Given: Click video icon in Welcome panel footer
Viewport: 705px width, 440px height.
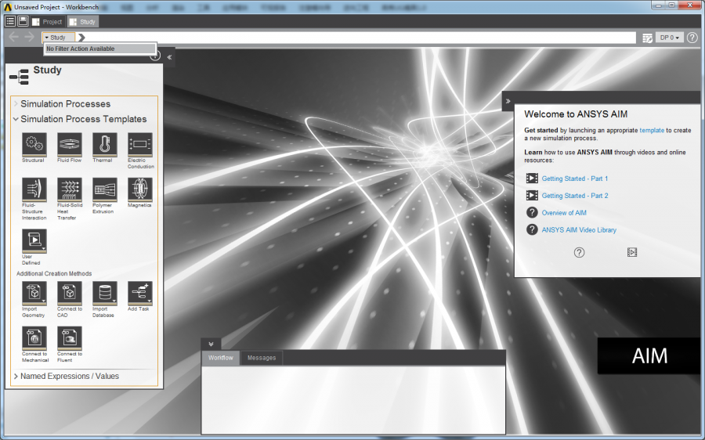Looking at the screenshot, I should (x=631, y=253).
